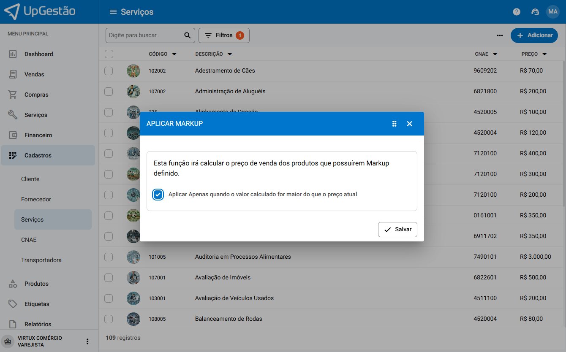
Task: Click the drag handle icon in the Aplicar Markup dialog
Action: click(394, 124)
